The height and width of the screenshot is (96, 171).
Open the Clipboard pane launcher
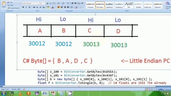point(20,11)
